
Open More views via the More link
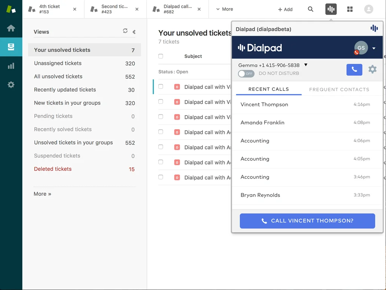[x=42, y=194]
